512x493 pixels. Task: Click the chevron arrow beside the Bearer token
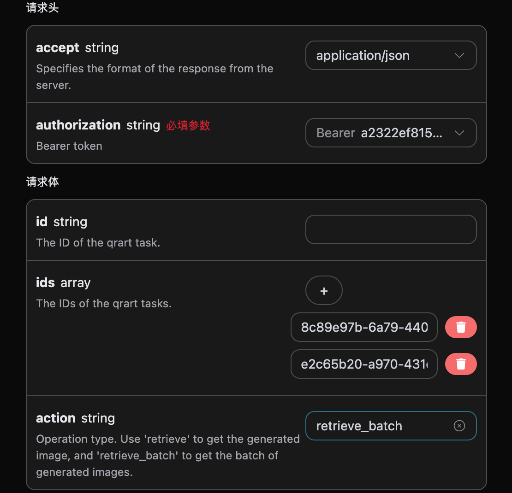point(459,133)
